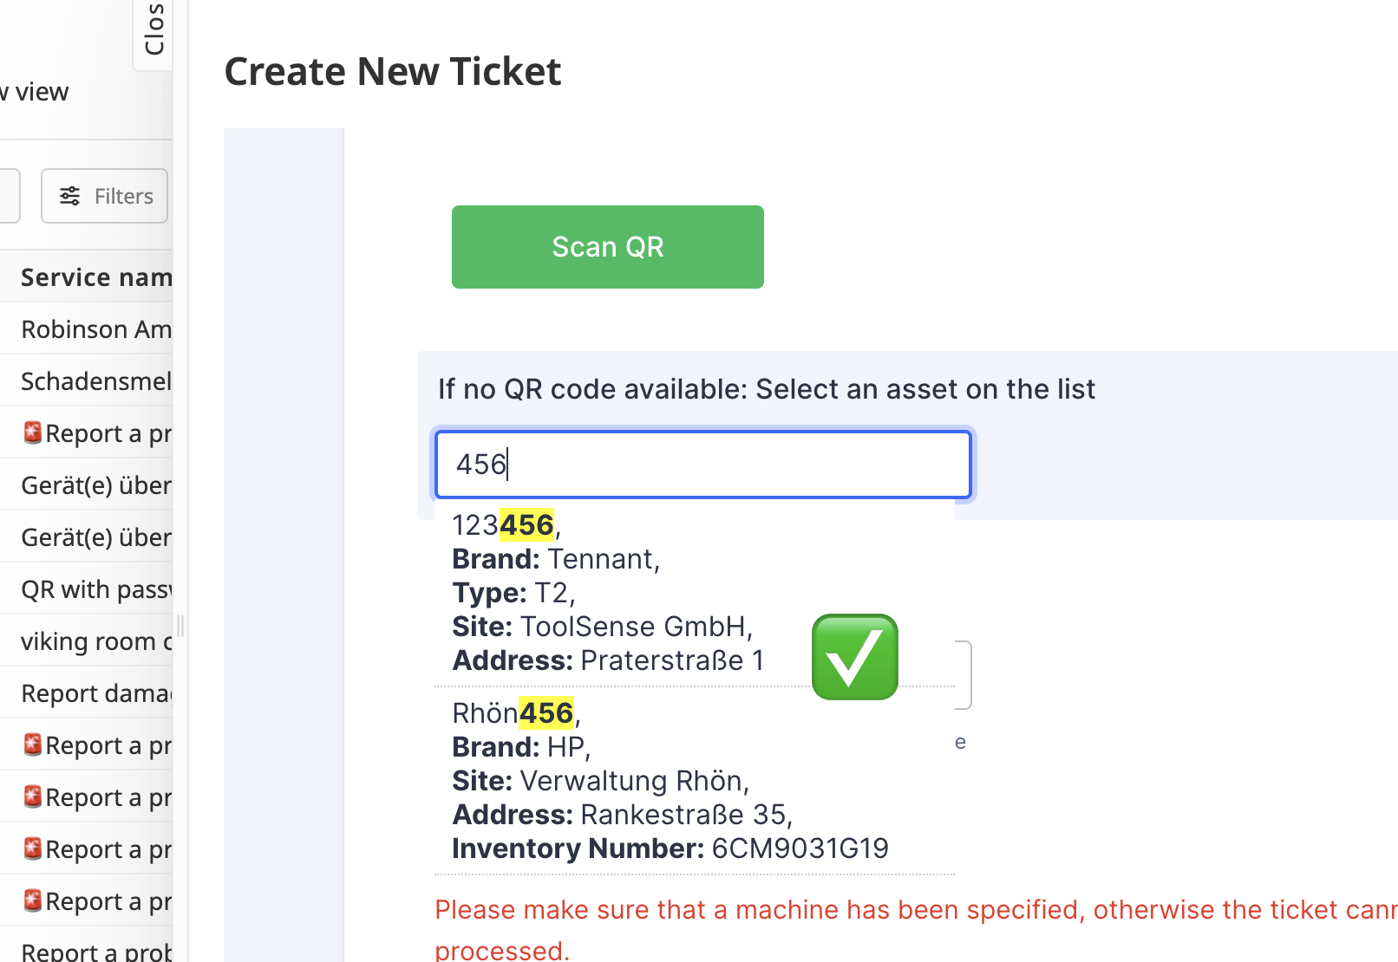
Task: Click the vertical Close tab
Action: 154,30
